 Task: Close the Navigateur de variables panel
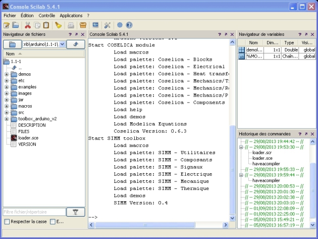click(x=312, y=34)
